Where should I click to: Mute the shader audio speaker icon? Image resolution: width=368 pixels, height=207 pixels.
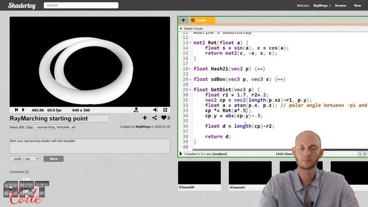click(155, 110)
